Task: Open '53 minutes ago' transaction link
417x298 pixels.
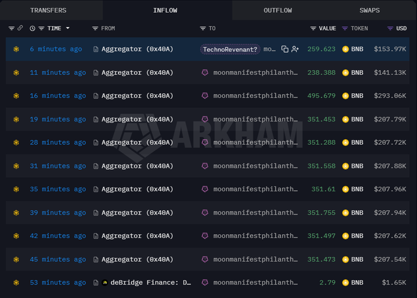Action: coord(58,283)
